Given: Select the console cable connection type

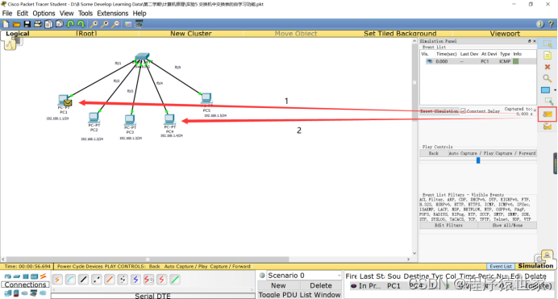Looking at the screenshot, I should [x=70, y=280].
